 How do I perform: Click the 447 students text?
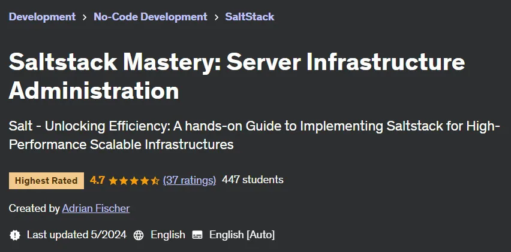[253, 180]
